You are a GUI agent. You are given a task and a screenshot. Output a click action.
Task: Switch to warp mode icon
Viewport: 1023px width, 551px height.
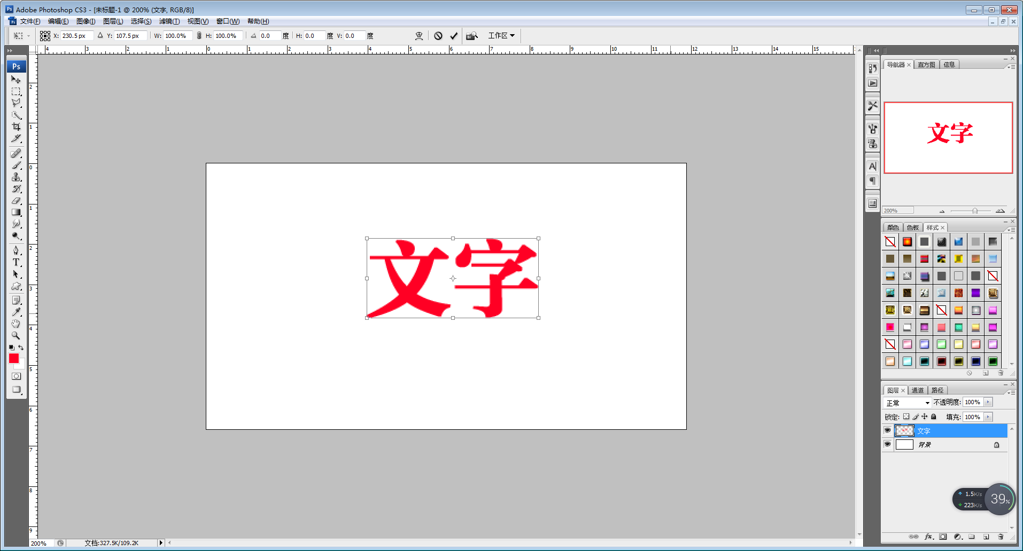click(x=419, y=36)
